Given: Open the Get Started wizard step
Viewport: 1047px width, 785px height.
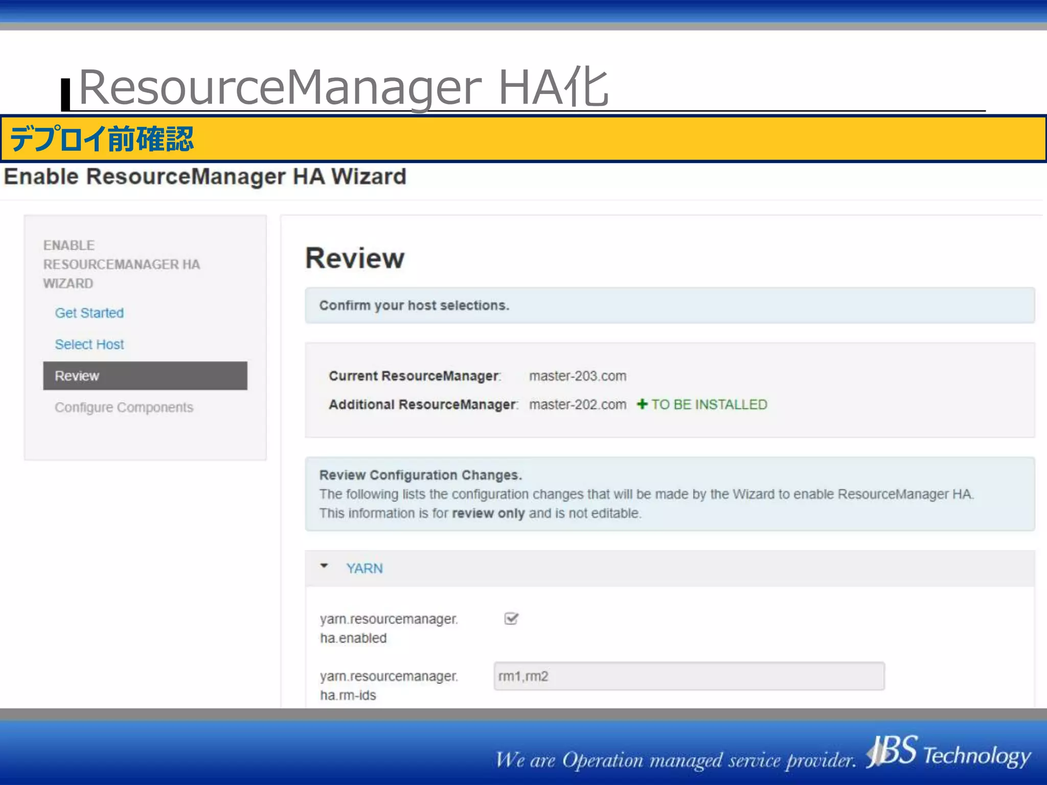Looking at the screenshot, I should pyautogui.click(x=89, y=313).
